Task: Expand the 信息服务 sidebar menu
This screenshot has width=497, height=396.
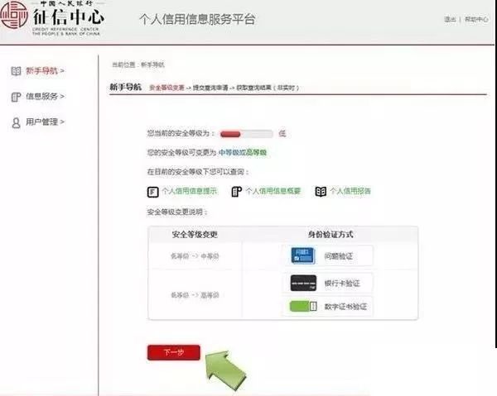Action: point(45,97)
